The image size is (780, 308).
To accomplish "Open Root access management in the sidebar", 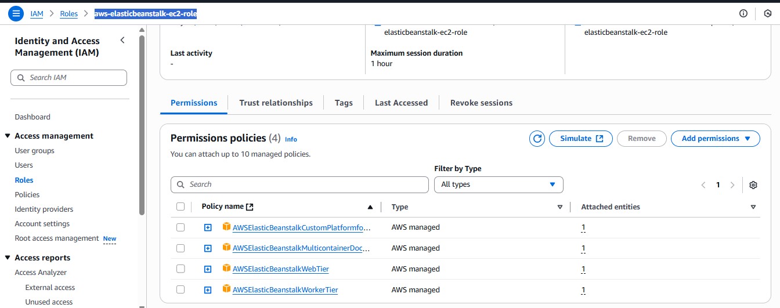I will point(57,238).
